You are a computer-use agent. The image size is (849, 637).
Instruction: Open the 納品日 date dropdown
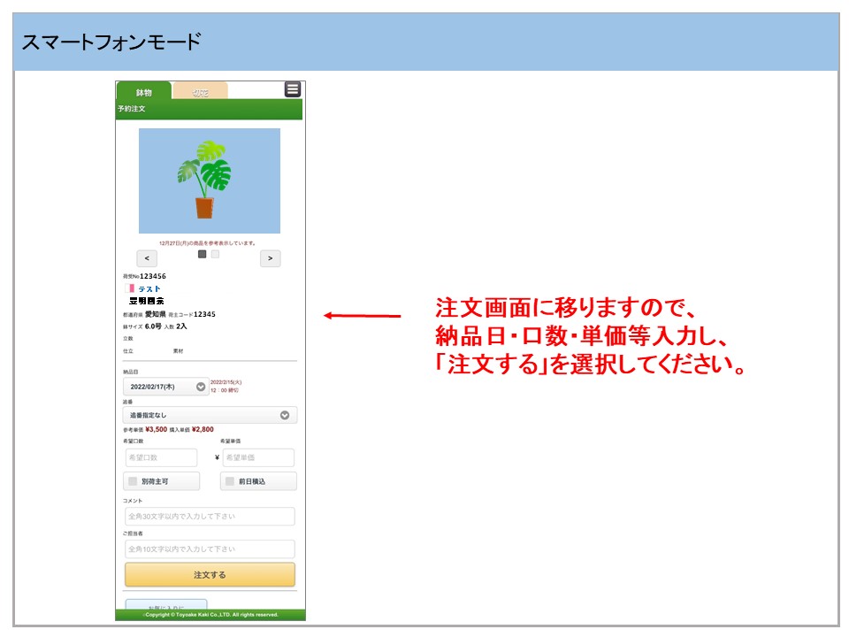point(166,387)
